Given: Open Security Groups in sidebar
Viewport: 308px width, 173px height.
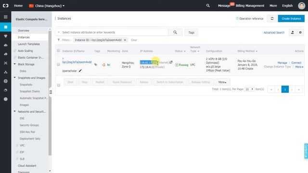Looking at the screenshot, I should point(30,125).
